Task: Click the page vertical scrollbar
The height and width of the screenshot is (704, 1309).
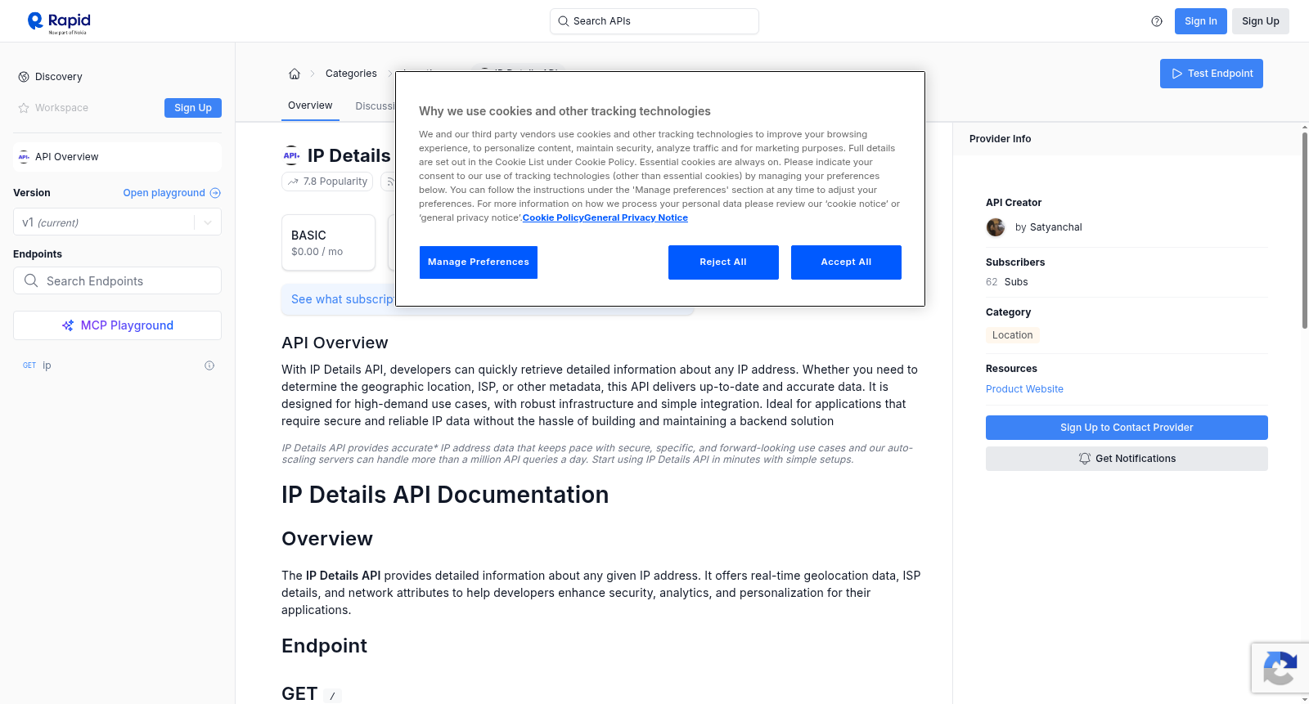Action: pyautogui.click(x=1304, y=231)
